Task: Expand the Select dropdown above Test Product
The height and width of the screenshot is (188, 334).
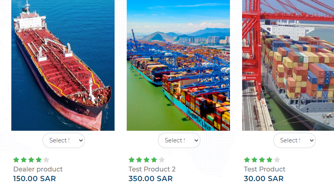Action: [x=294, y=140]
